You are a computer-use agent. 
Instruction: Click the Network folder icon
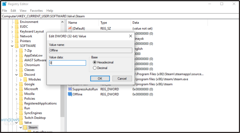[17, 36]
